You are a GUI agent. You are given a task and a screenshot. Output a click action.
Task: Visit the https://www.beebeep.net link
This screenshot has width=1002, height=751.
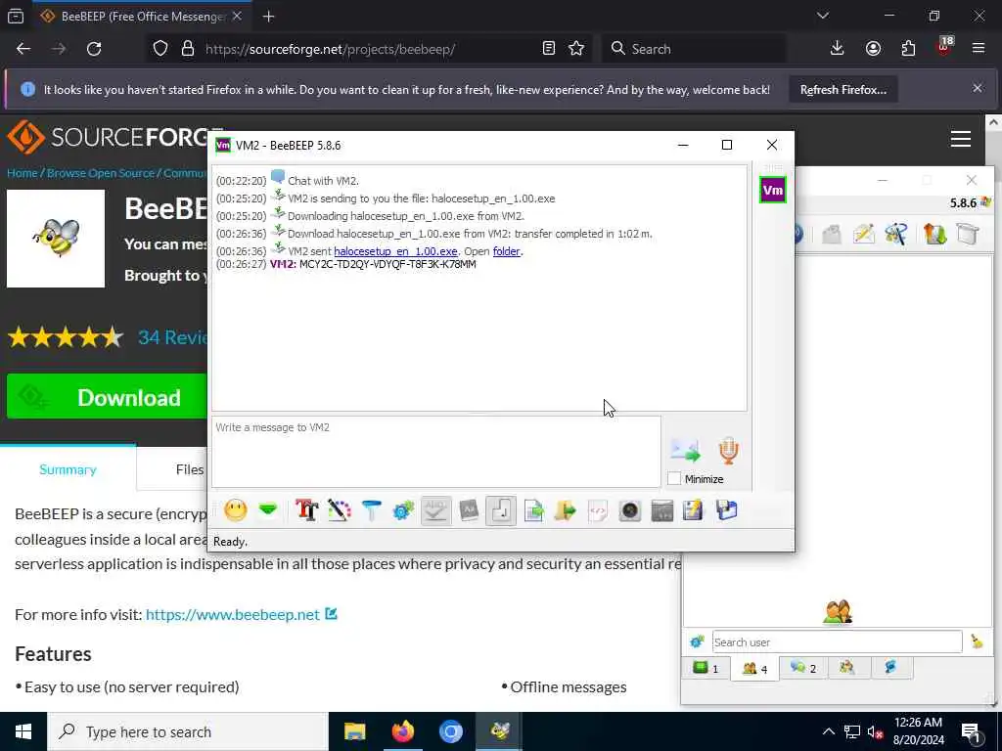(x=233, y=614)
